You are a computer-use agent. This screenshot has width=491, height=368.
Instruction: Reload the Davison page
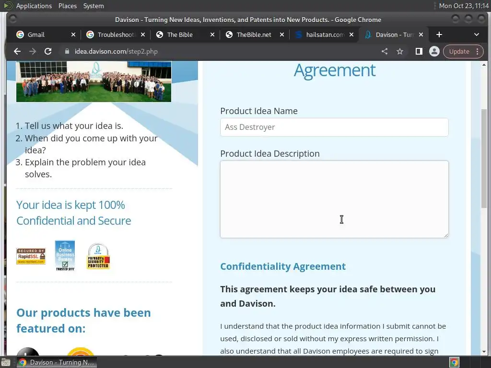tap(48, 51)
